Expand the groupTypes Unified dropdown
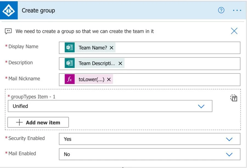 coord(201,106)
